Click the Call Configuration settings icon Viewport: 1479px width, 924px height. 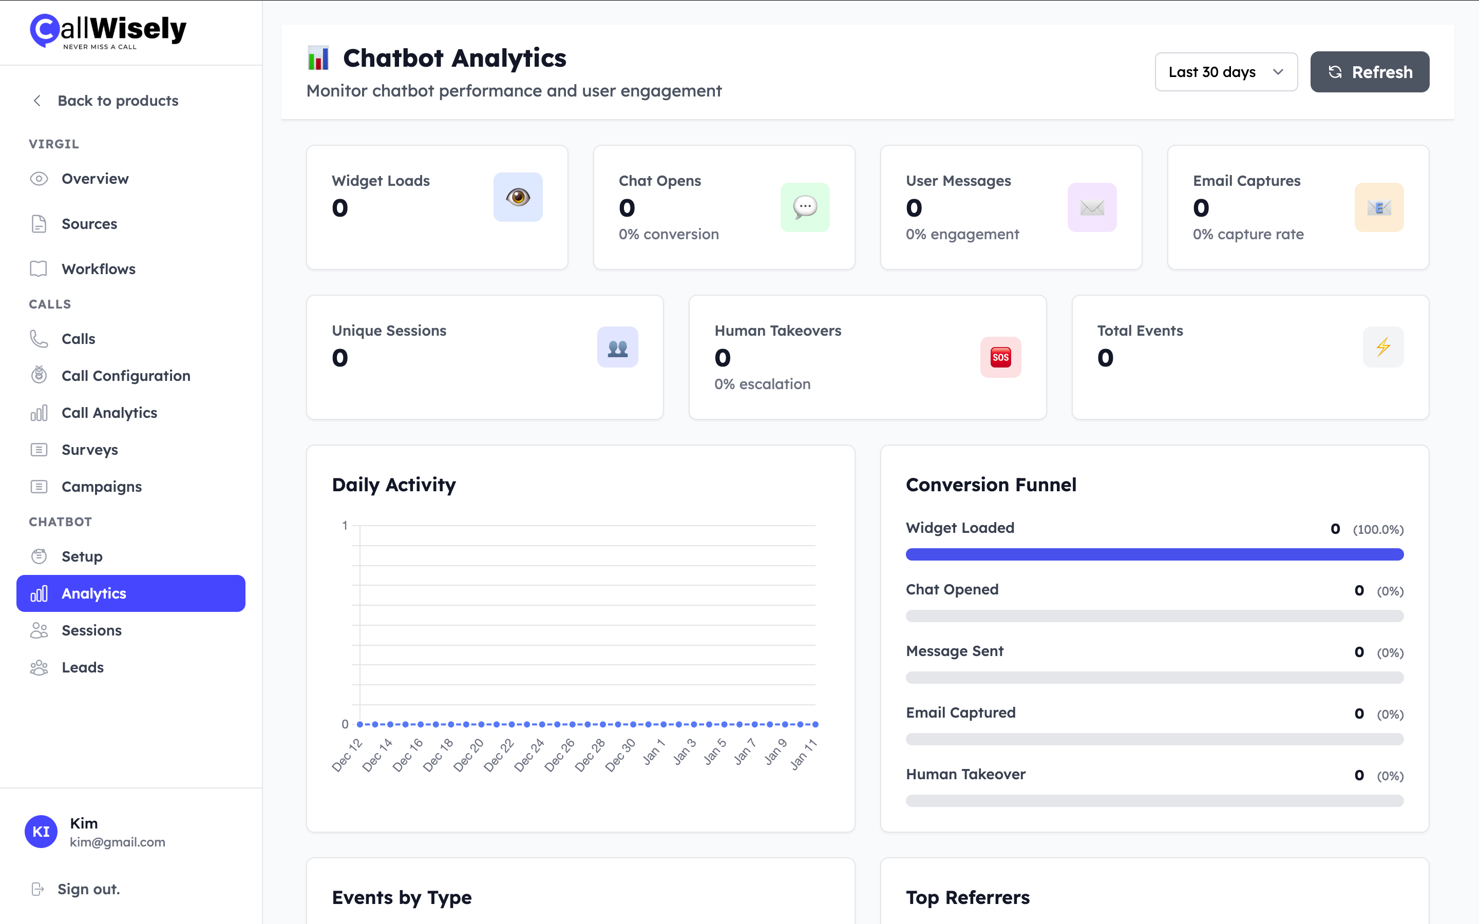[39, 375]
